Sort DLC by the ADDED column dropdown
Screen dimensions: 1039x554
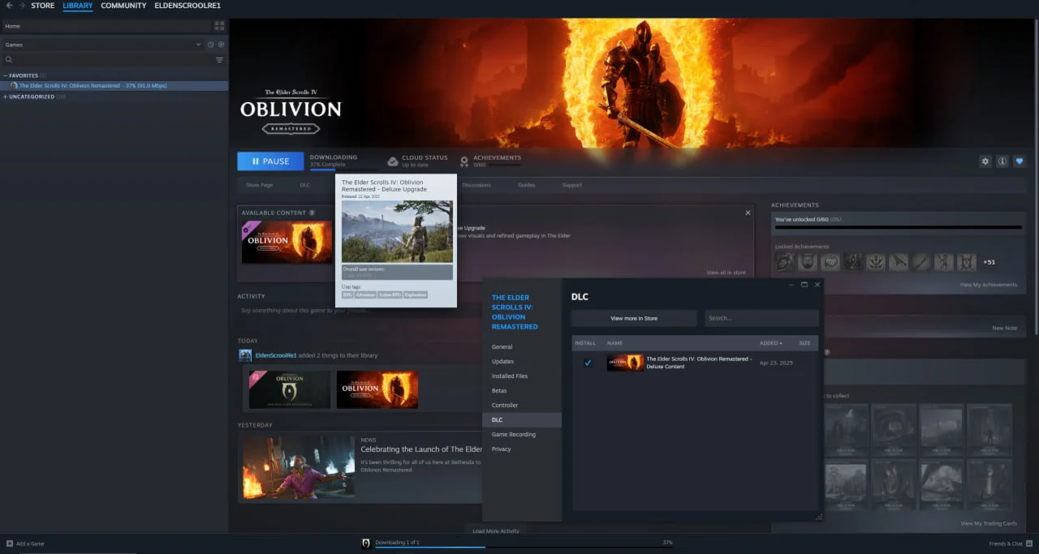pyautogui.click(x=771, y=343)
